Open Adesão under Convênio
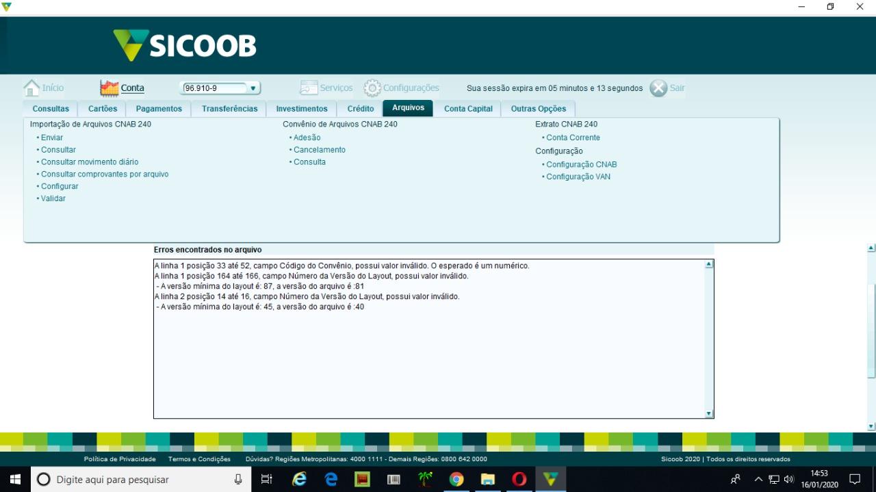This screenshot has width=876, height=492. point(307,138)
